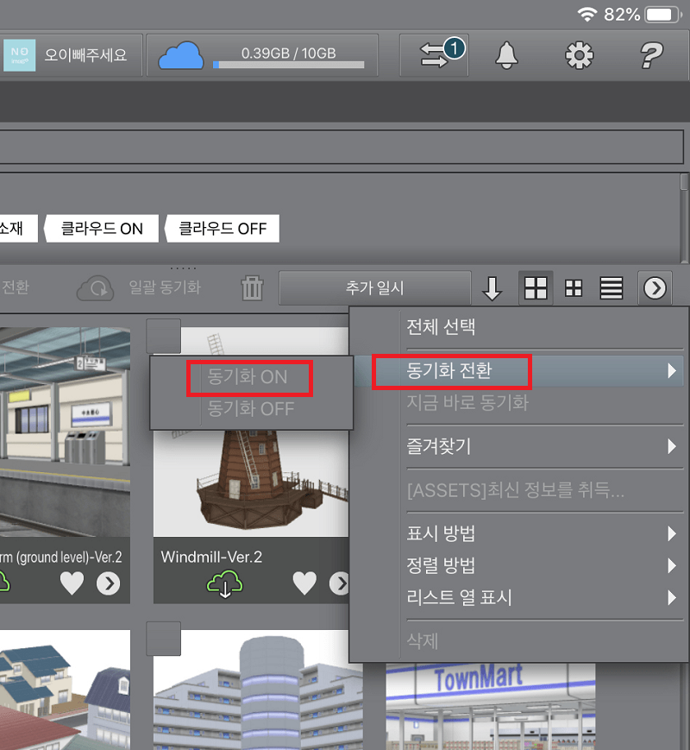Click the 동기화 ON option
The height and width of the screenshot is (750, 690).
(x=249, y=377)
